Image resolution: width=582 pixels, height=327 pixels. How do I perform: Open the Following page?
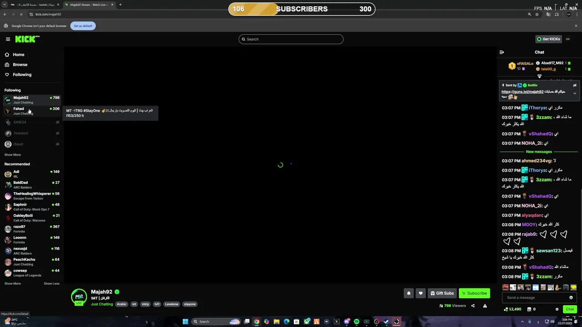tap(22, 74)
